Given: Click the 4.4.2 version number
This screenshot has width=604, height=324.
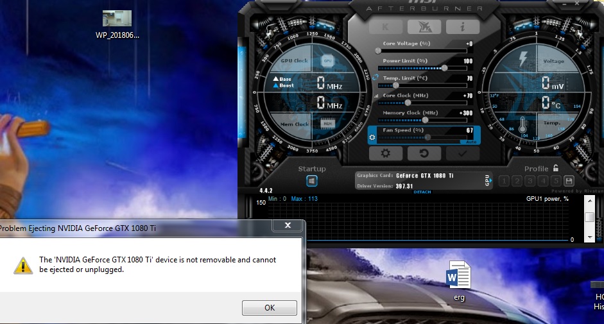Looking at the screenshot, I should click(x=266, y=191).
